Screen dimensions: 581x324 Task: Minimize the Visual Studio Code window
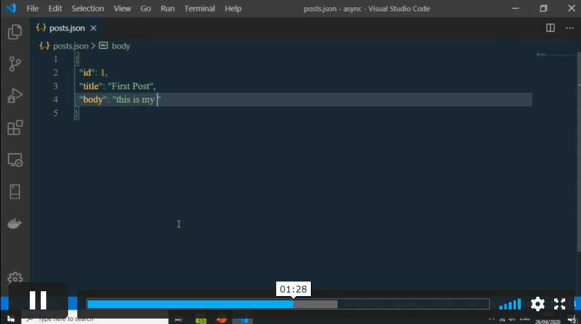[515, 8]
